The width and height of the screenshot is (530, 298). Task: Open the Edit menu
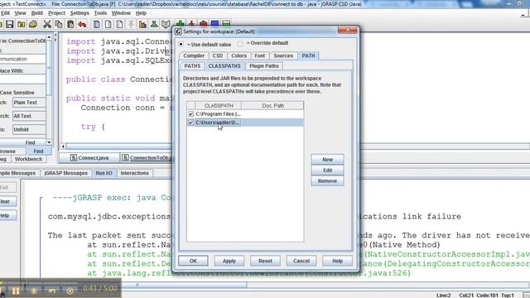tap(5, 13)
